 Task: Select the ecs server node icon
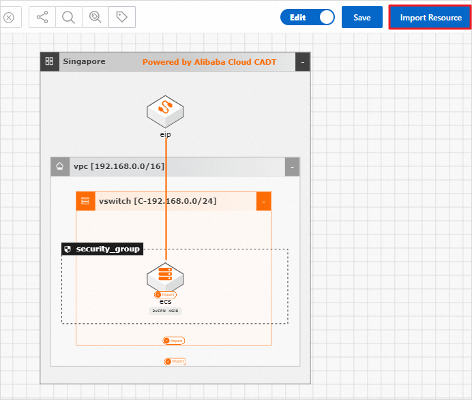click(x=165, y=276)
